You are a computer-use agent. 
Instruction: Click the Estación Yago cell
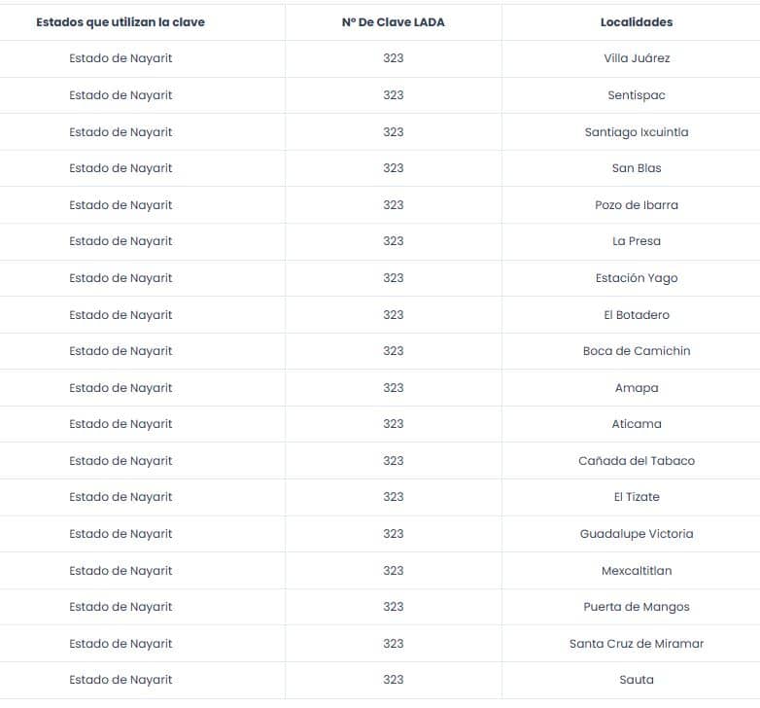coord(637,278)
